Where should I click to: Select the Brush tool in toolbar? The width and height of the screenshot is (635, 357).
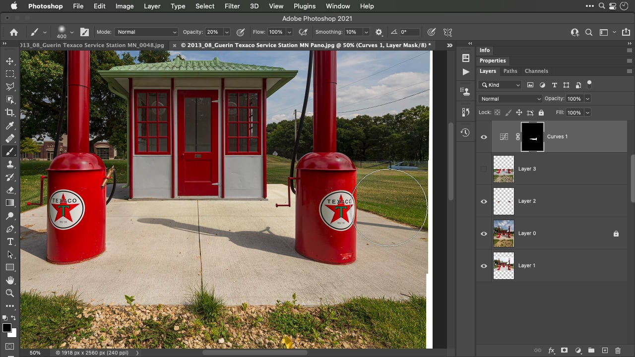click(9, 152)
